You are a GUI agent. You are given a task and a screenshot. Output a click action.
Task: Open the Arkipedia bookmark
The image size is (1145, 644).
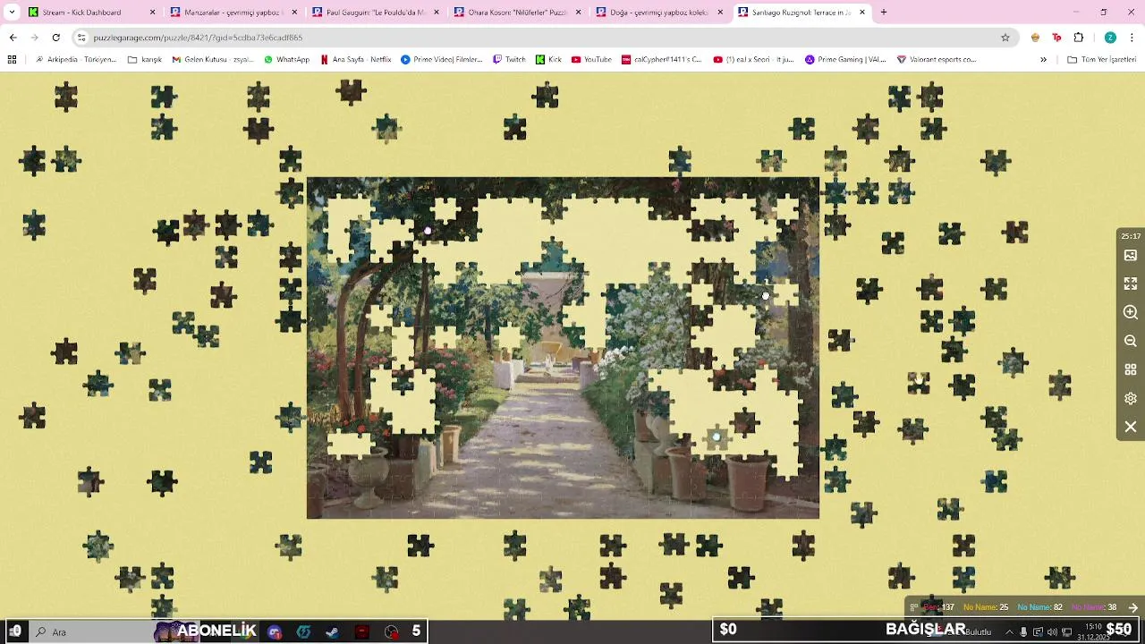[x=75, y=60]
